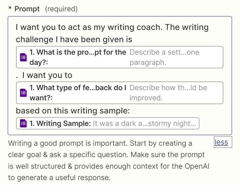Collapse the help text with the less link
Image resolution: width=240 pixels, height=185 pixels.
[x=221, y=142]
